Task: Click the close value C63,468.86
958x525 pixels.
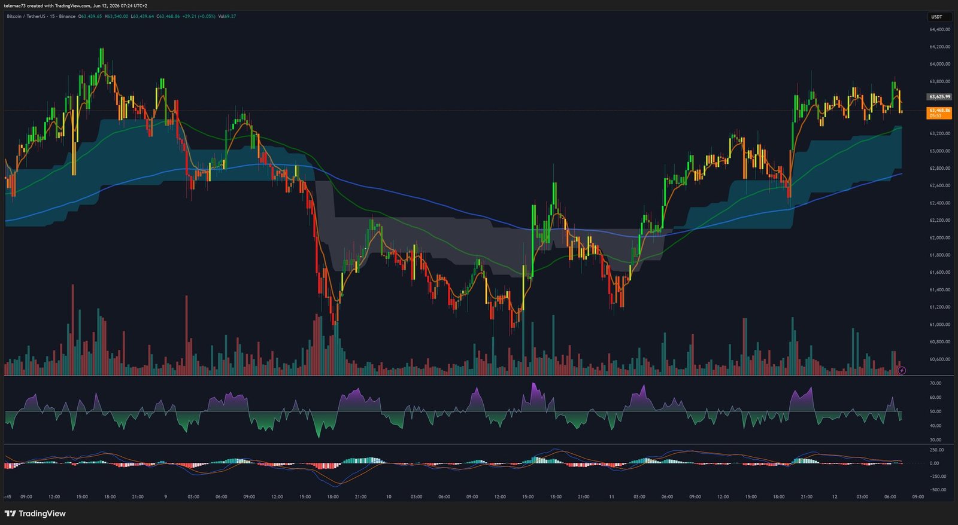Action: click(x=168, y=16)
